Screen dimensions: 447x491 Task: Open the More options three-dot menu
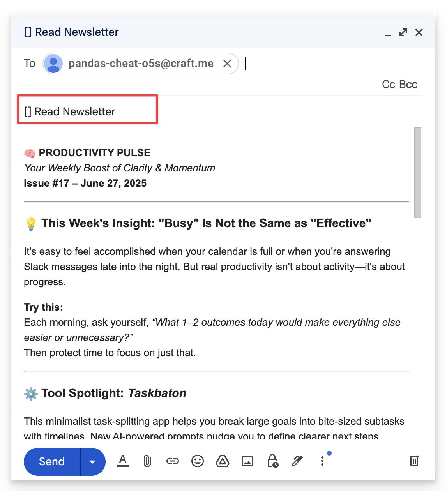[322, 461]
